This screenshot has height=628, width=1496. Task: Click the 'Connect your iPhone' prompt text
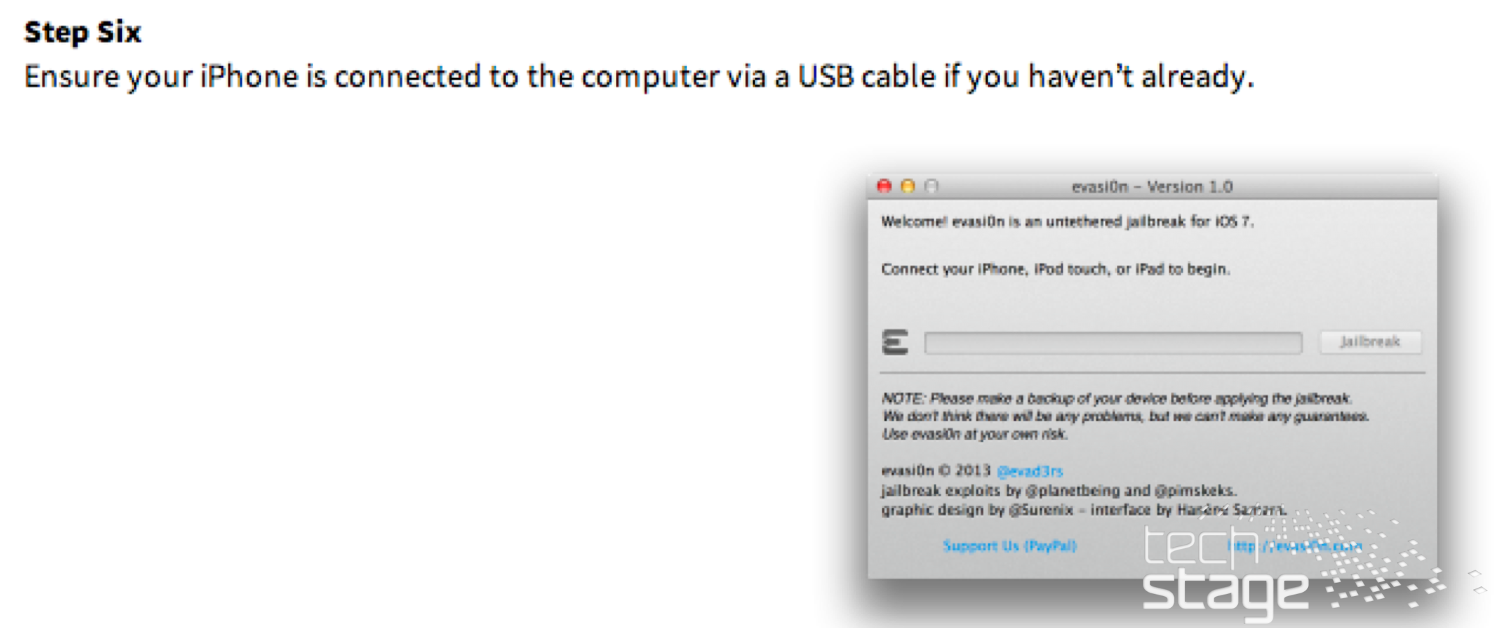click(x=1055, y=269)
